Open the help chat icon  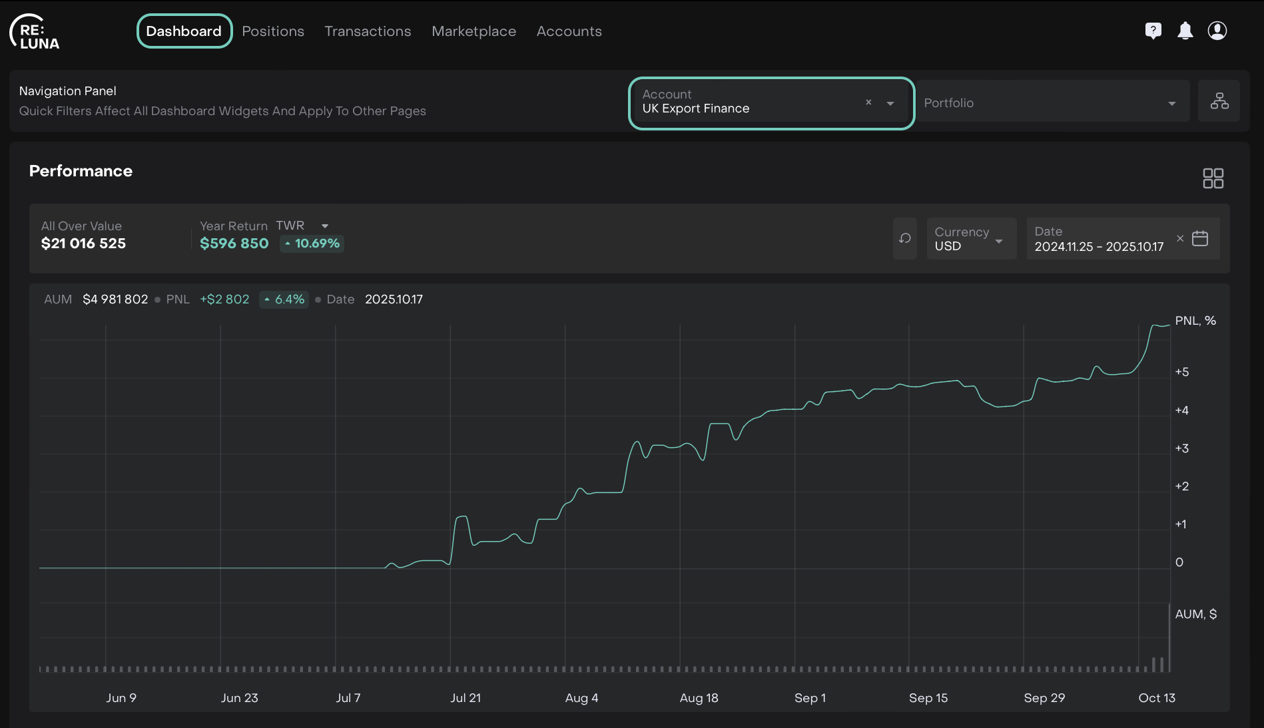click(x=1153, y=31)
